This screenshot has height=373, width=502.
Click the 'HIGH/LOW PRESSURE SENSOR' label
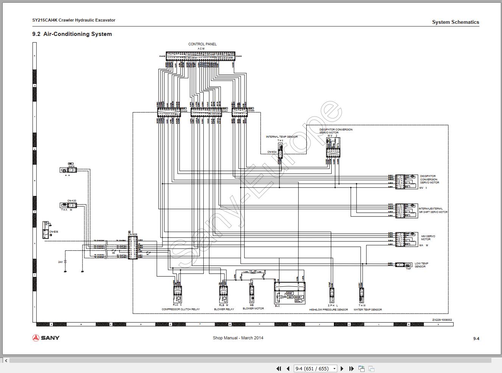329,310
